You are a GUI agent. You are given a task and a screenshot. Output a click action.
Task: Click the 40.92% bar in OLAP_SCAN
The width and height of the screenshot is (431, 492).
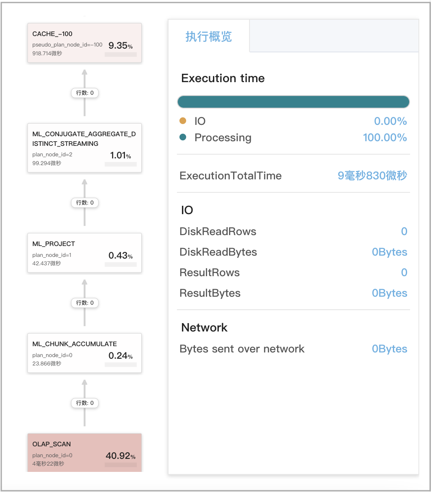pos(120,465)
